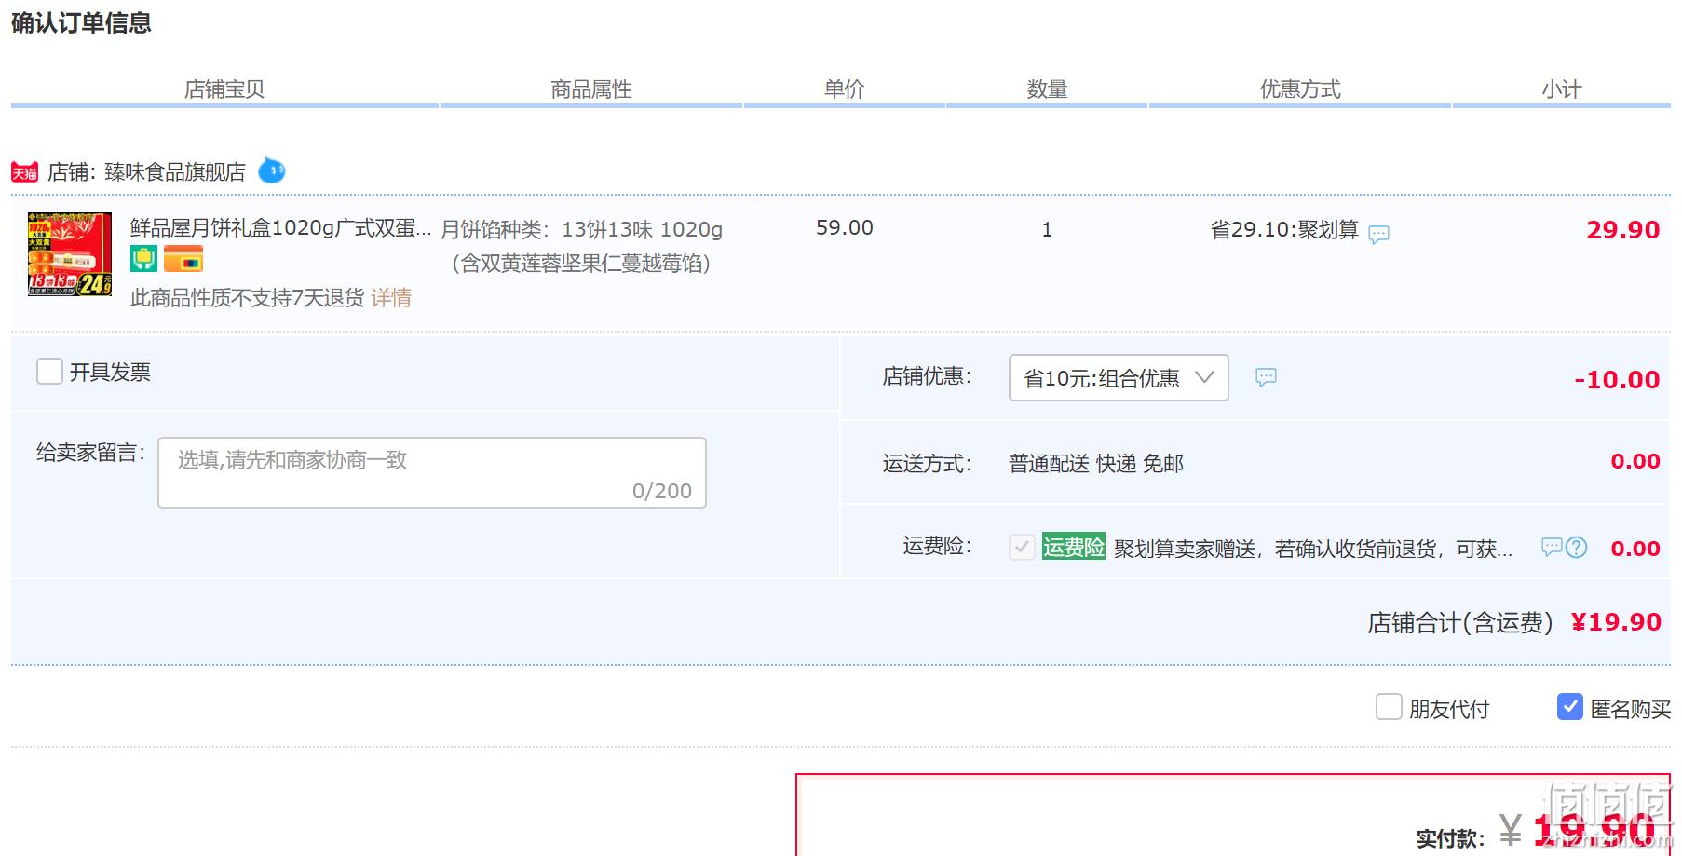The width and height of the screenshot is (1682, 856).
Task: Click the -10.00 store discount amount
Action: click(1617, 380)
